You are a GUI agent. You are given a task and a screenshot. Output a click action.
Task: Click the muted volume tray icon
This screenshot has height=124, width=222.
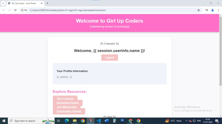tap(190, 121)
